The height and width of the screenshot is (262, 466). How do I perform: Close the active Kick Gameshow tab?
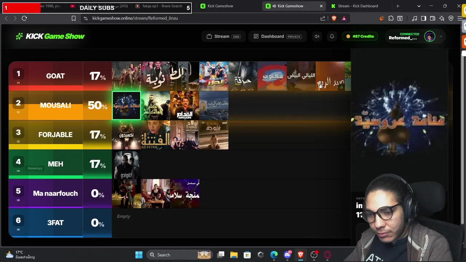(321, 6)
